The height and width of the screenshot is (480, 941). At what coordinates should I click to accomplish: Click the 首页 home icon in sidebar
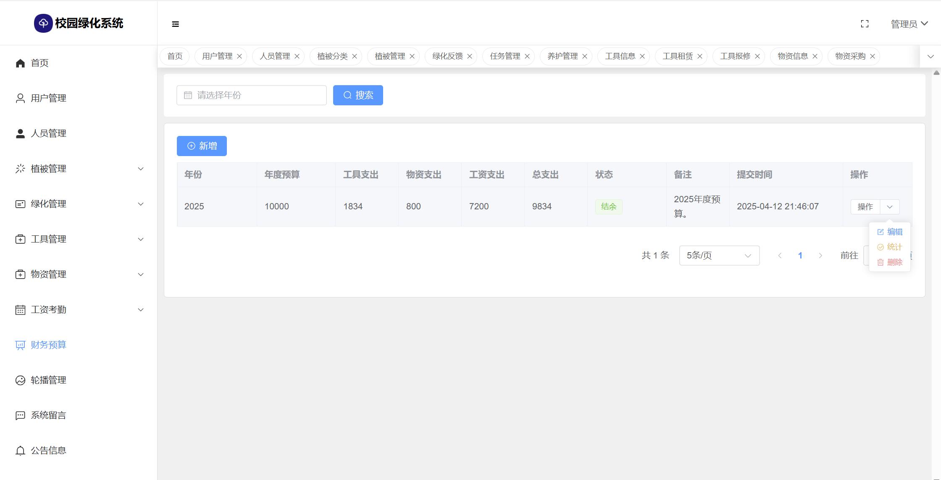(x=20, y=63)
